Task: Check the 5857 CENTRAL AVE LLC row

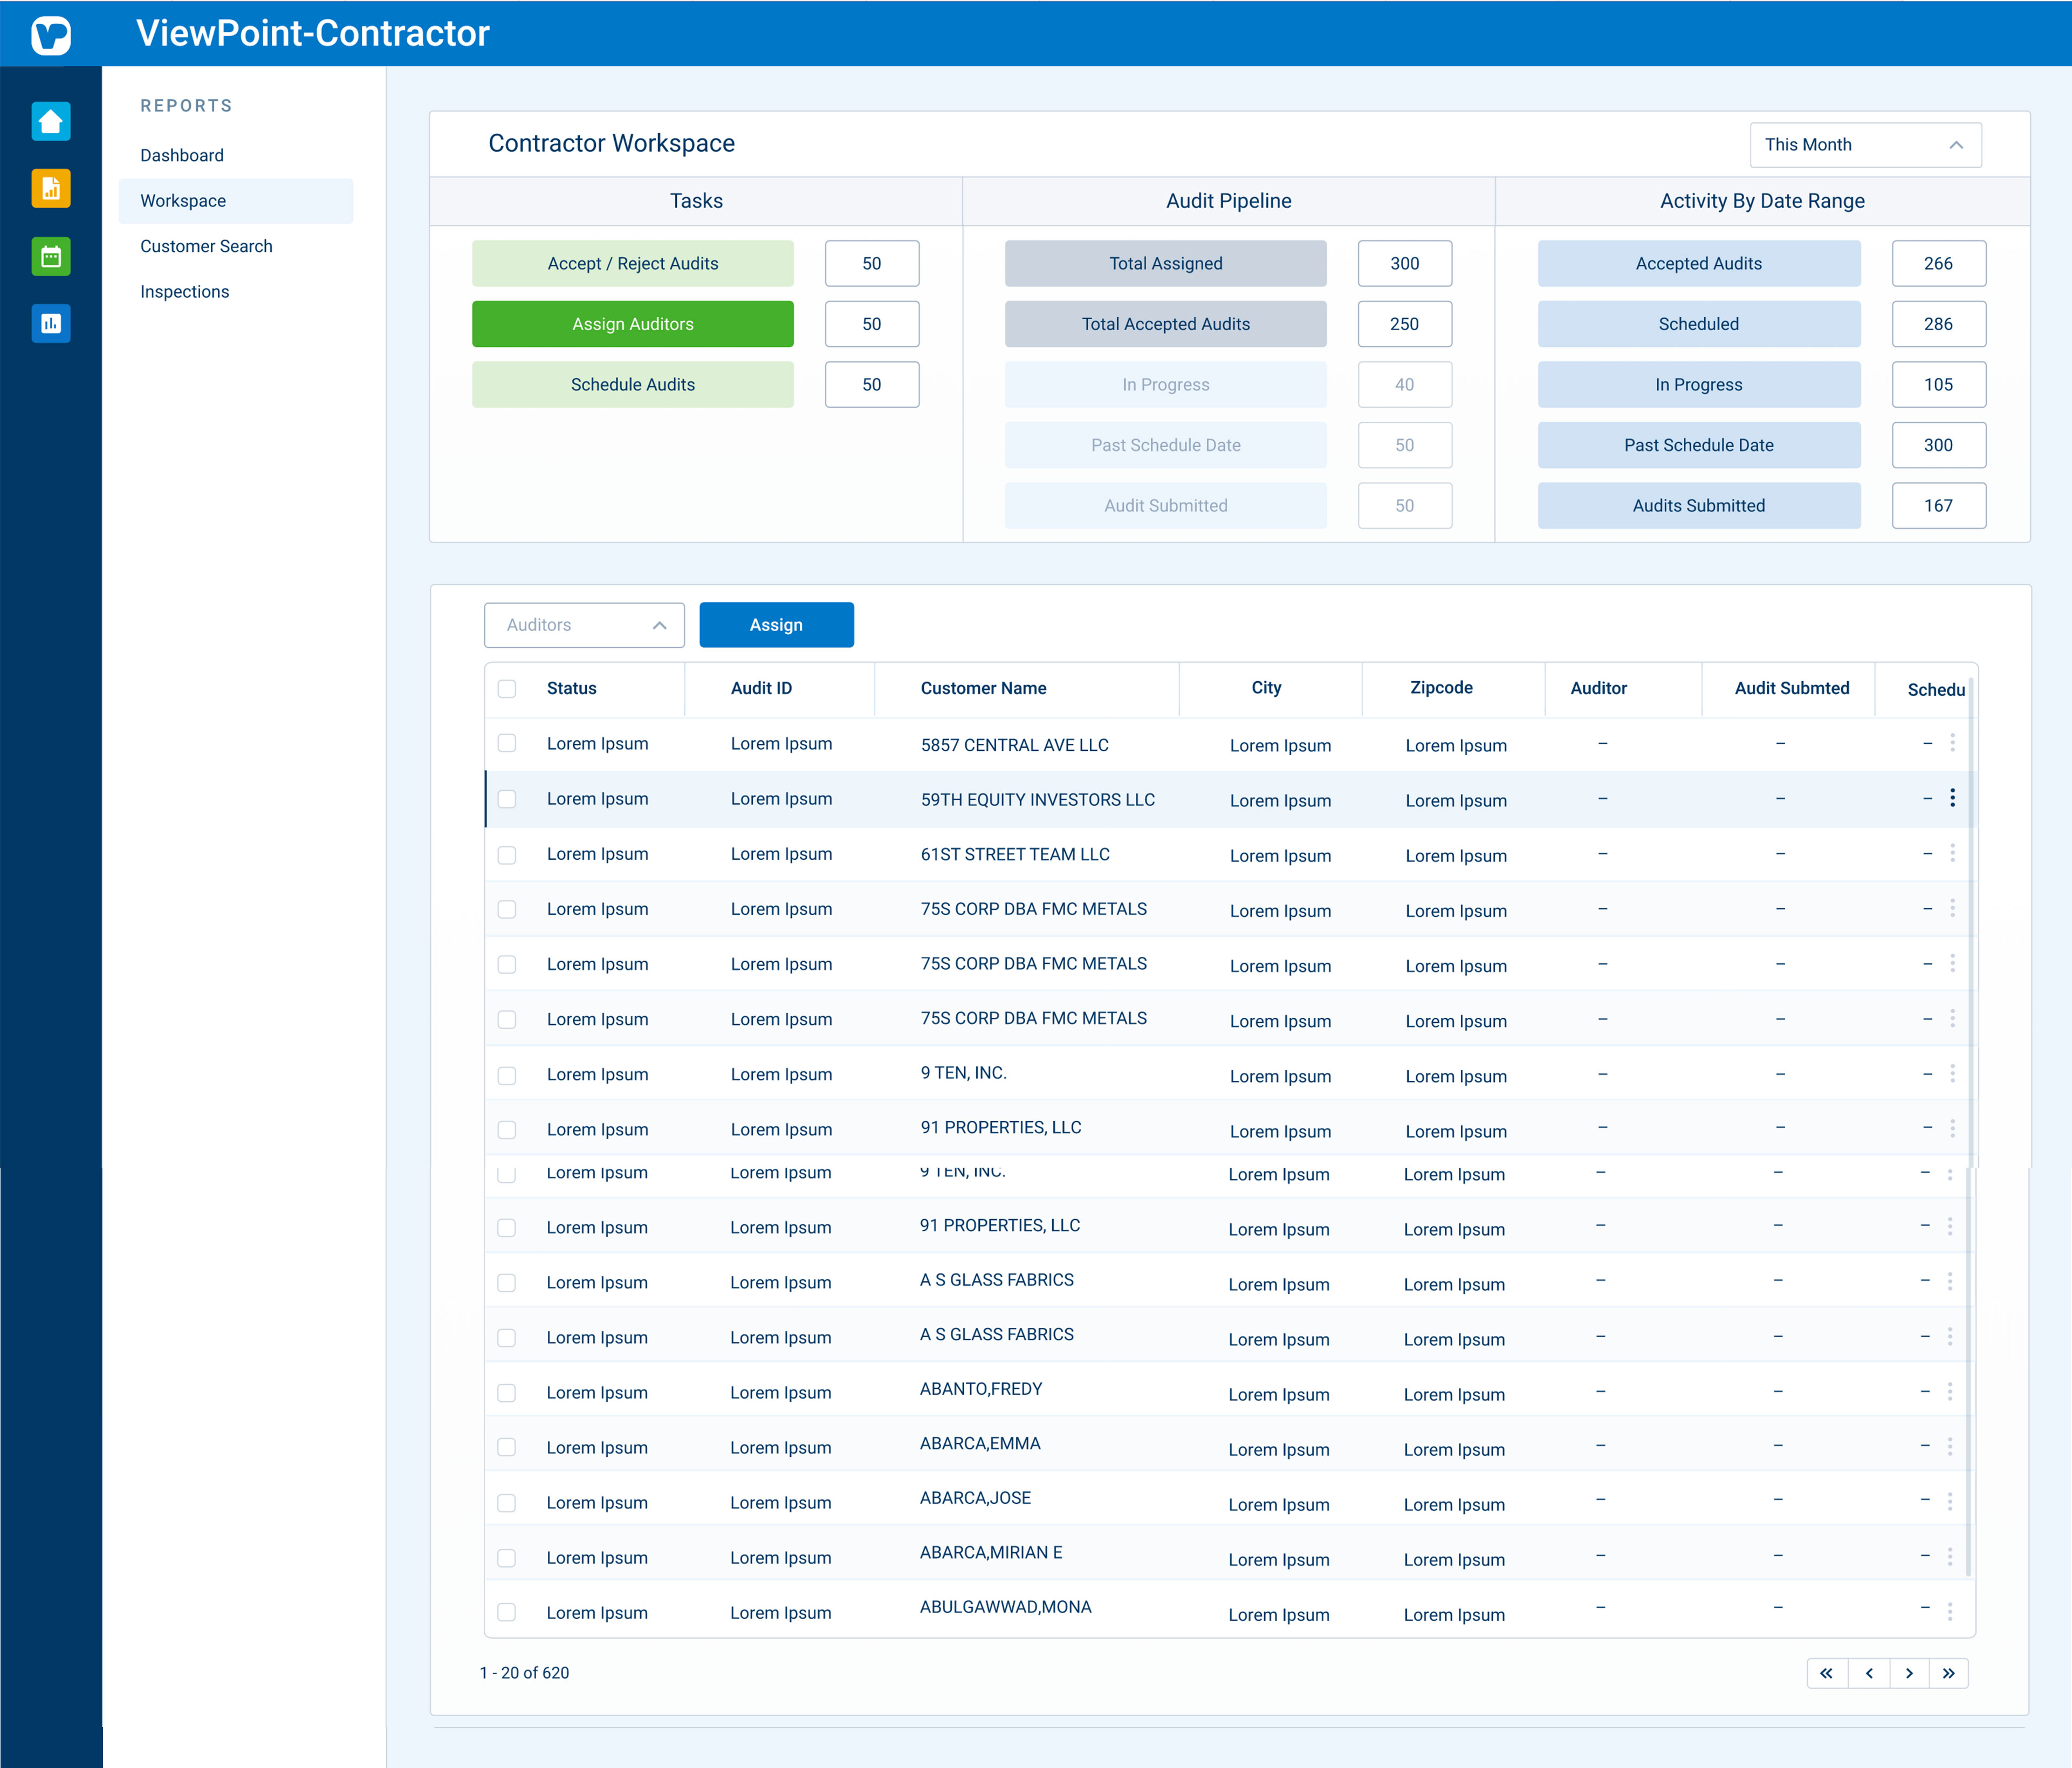Action: point(507,743)
